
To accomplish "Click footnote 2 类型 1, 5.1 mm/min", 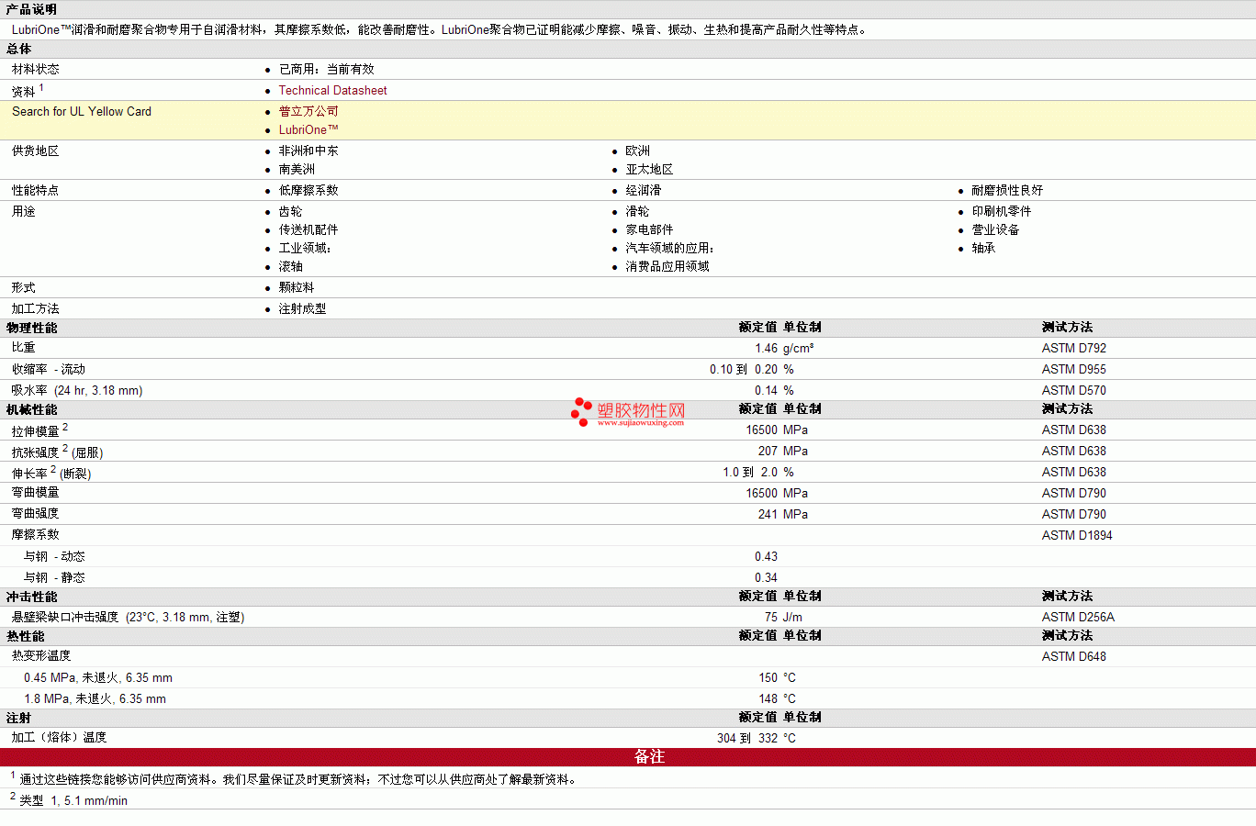I will pyautogui.click(x=69, y=799).
